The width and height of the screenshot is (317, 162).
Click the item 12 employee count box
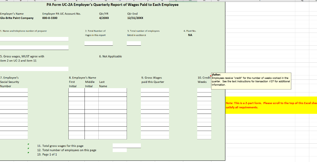click(119, 150)
